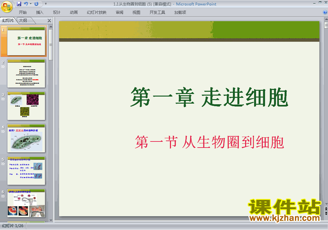The height and width of the screenshot is (230, 328).
Task: Open the 幻灯片放映 ribbon tab
Action: [x=97, y=12]
